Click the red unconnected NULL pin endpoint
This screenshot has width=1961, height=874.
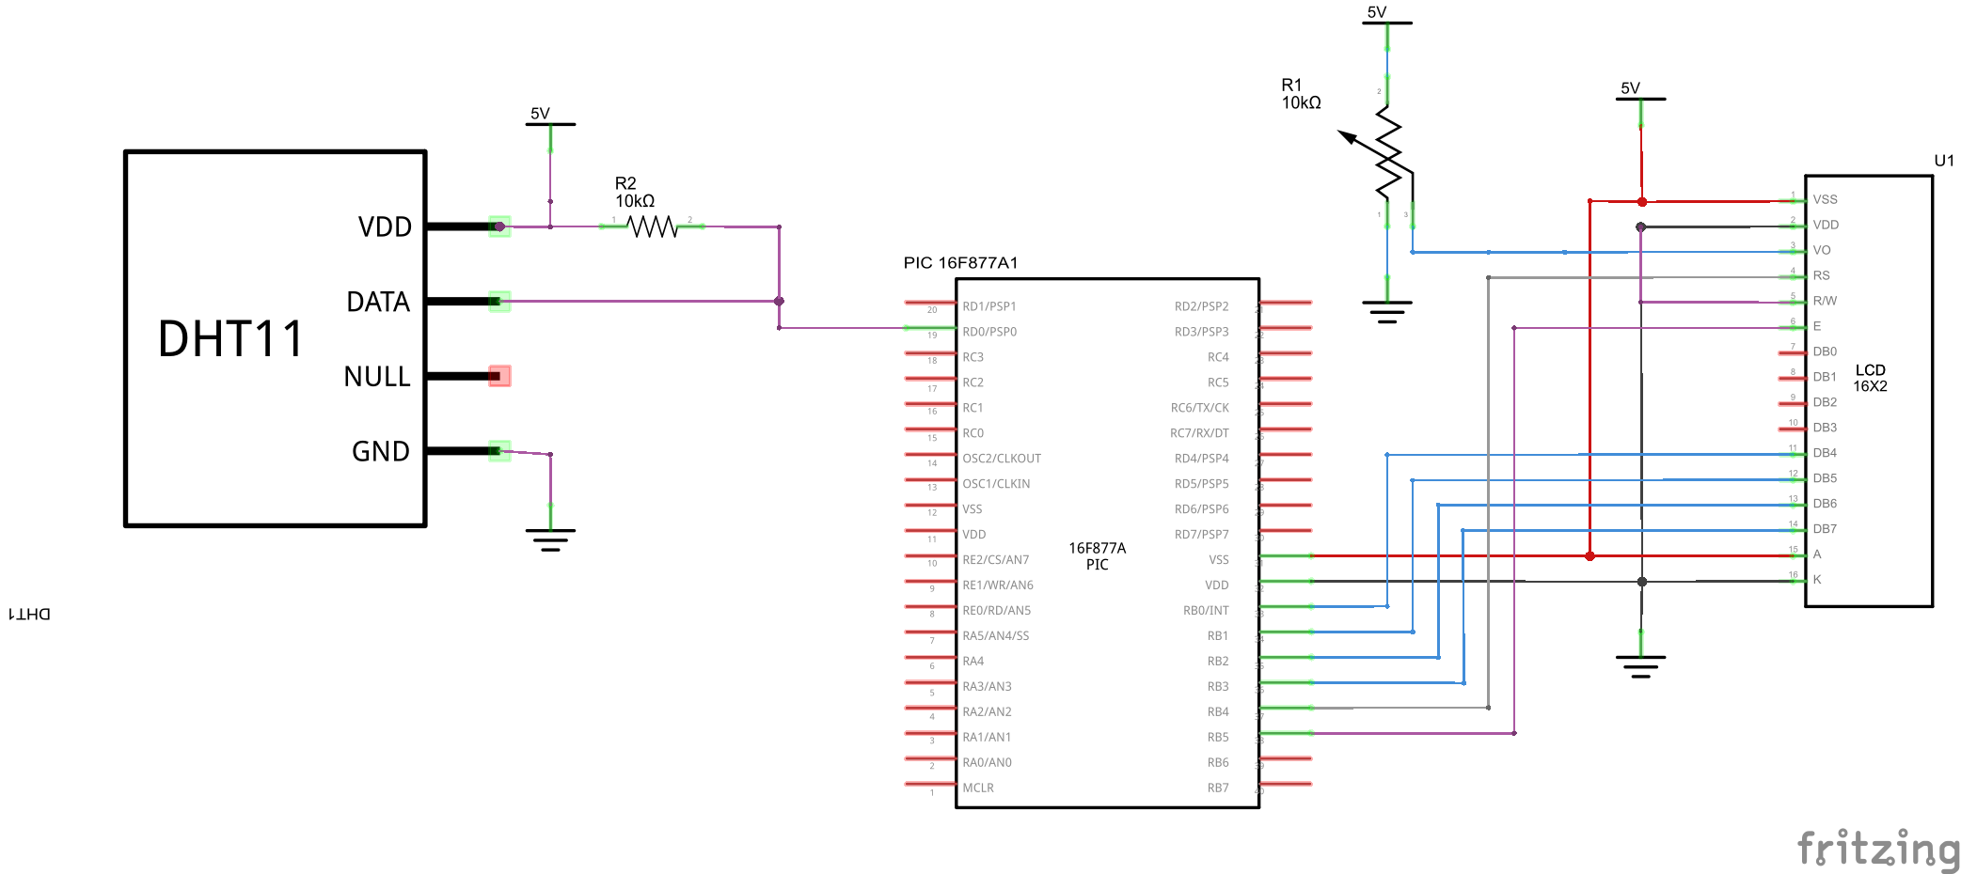pyautogui.click(x=499, y=376)
